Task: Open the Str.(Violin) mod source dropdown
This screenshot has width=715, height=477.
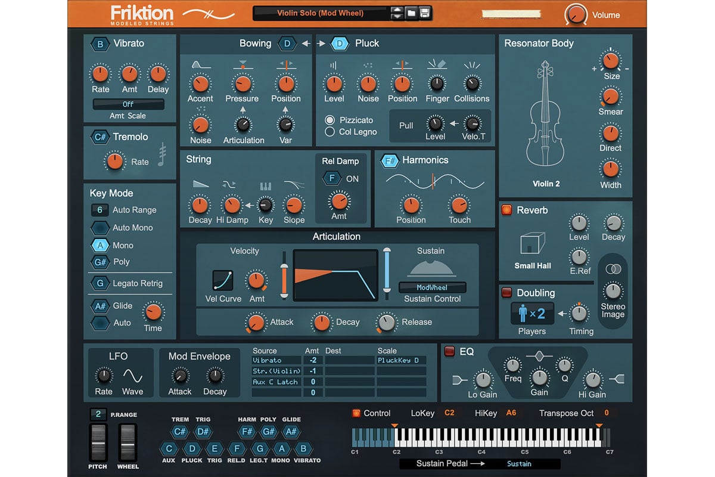Action: point(276,371)
